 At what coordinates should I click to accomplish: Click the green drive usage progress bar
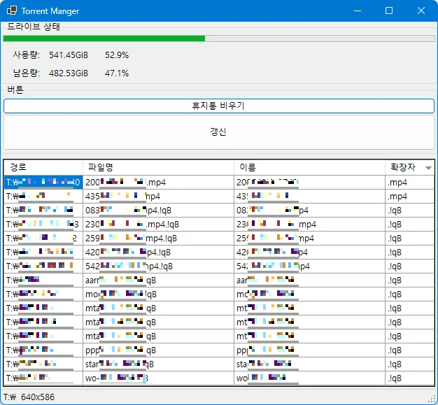tap(219, 38)
